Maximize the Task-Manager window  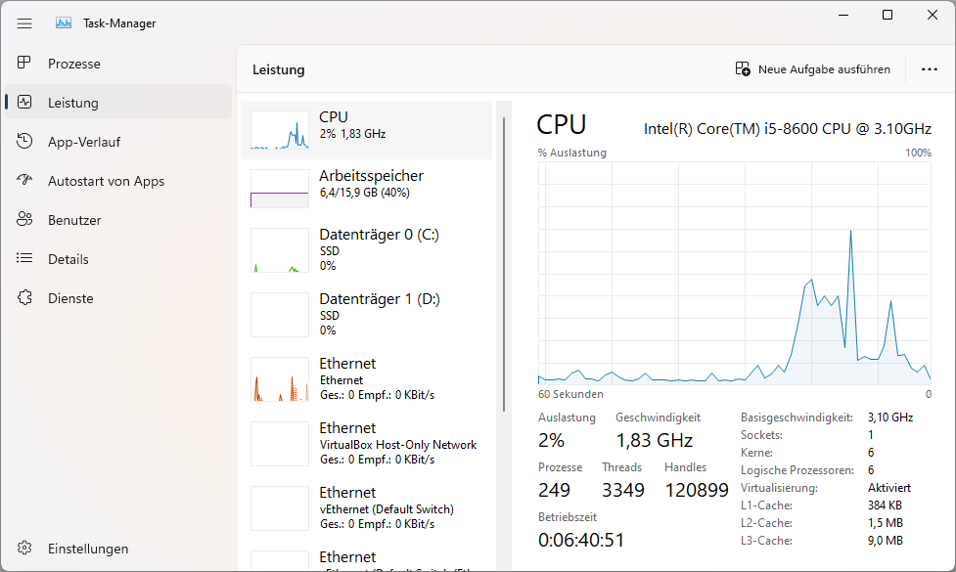coord(888,15)
